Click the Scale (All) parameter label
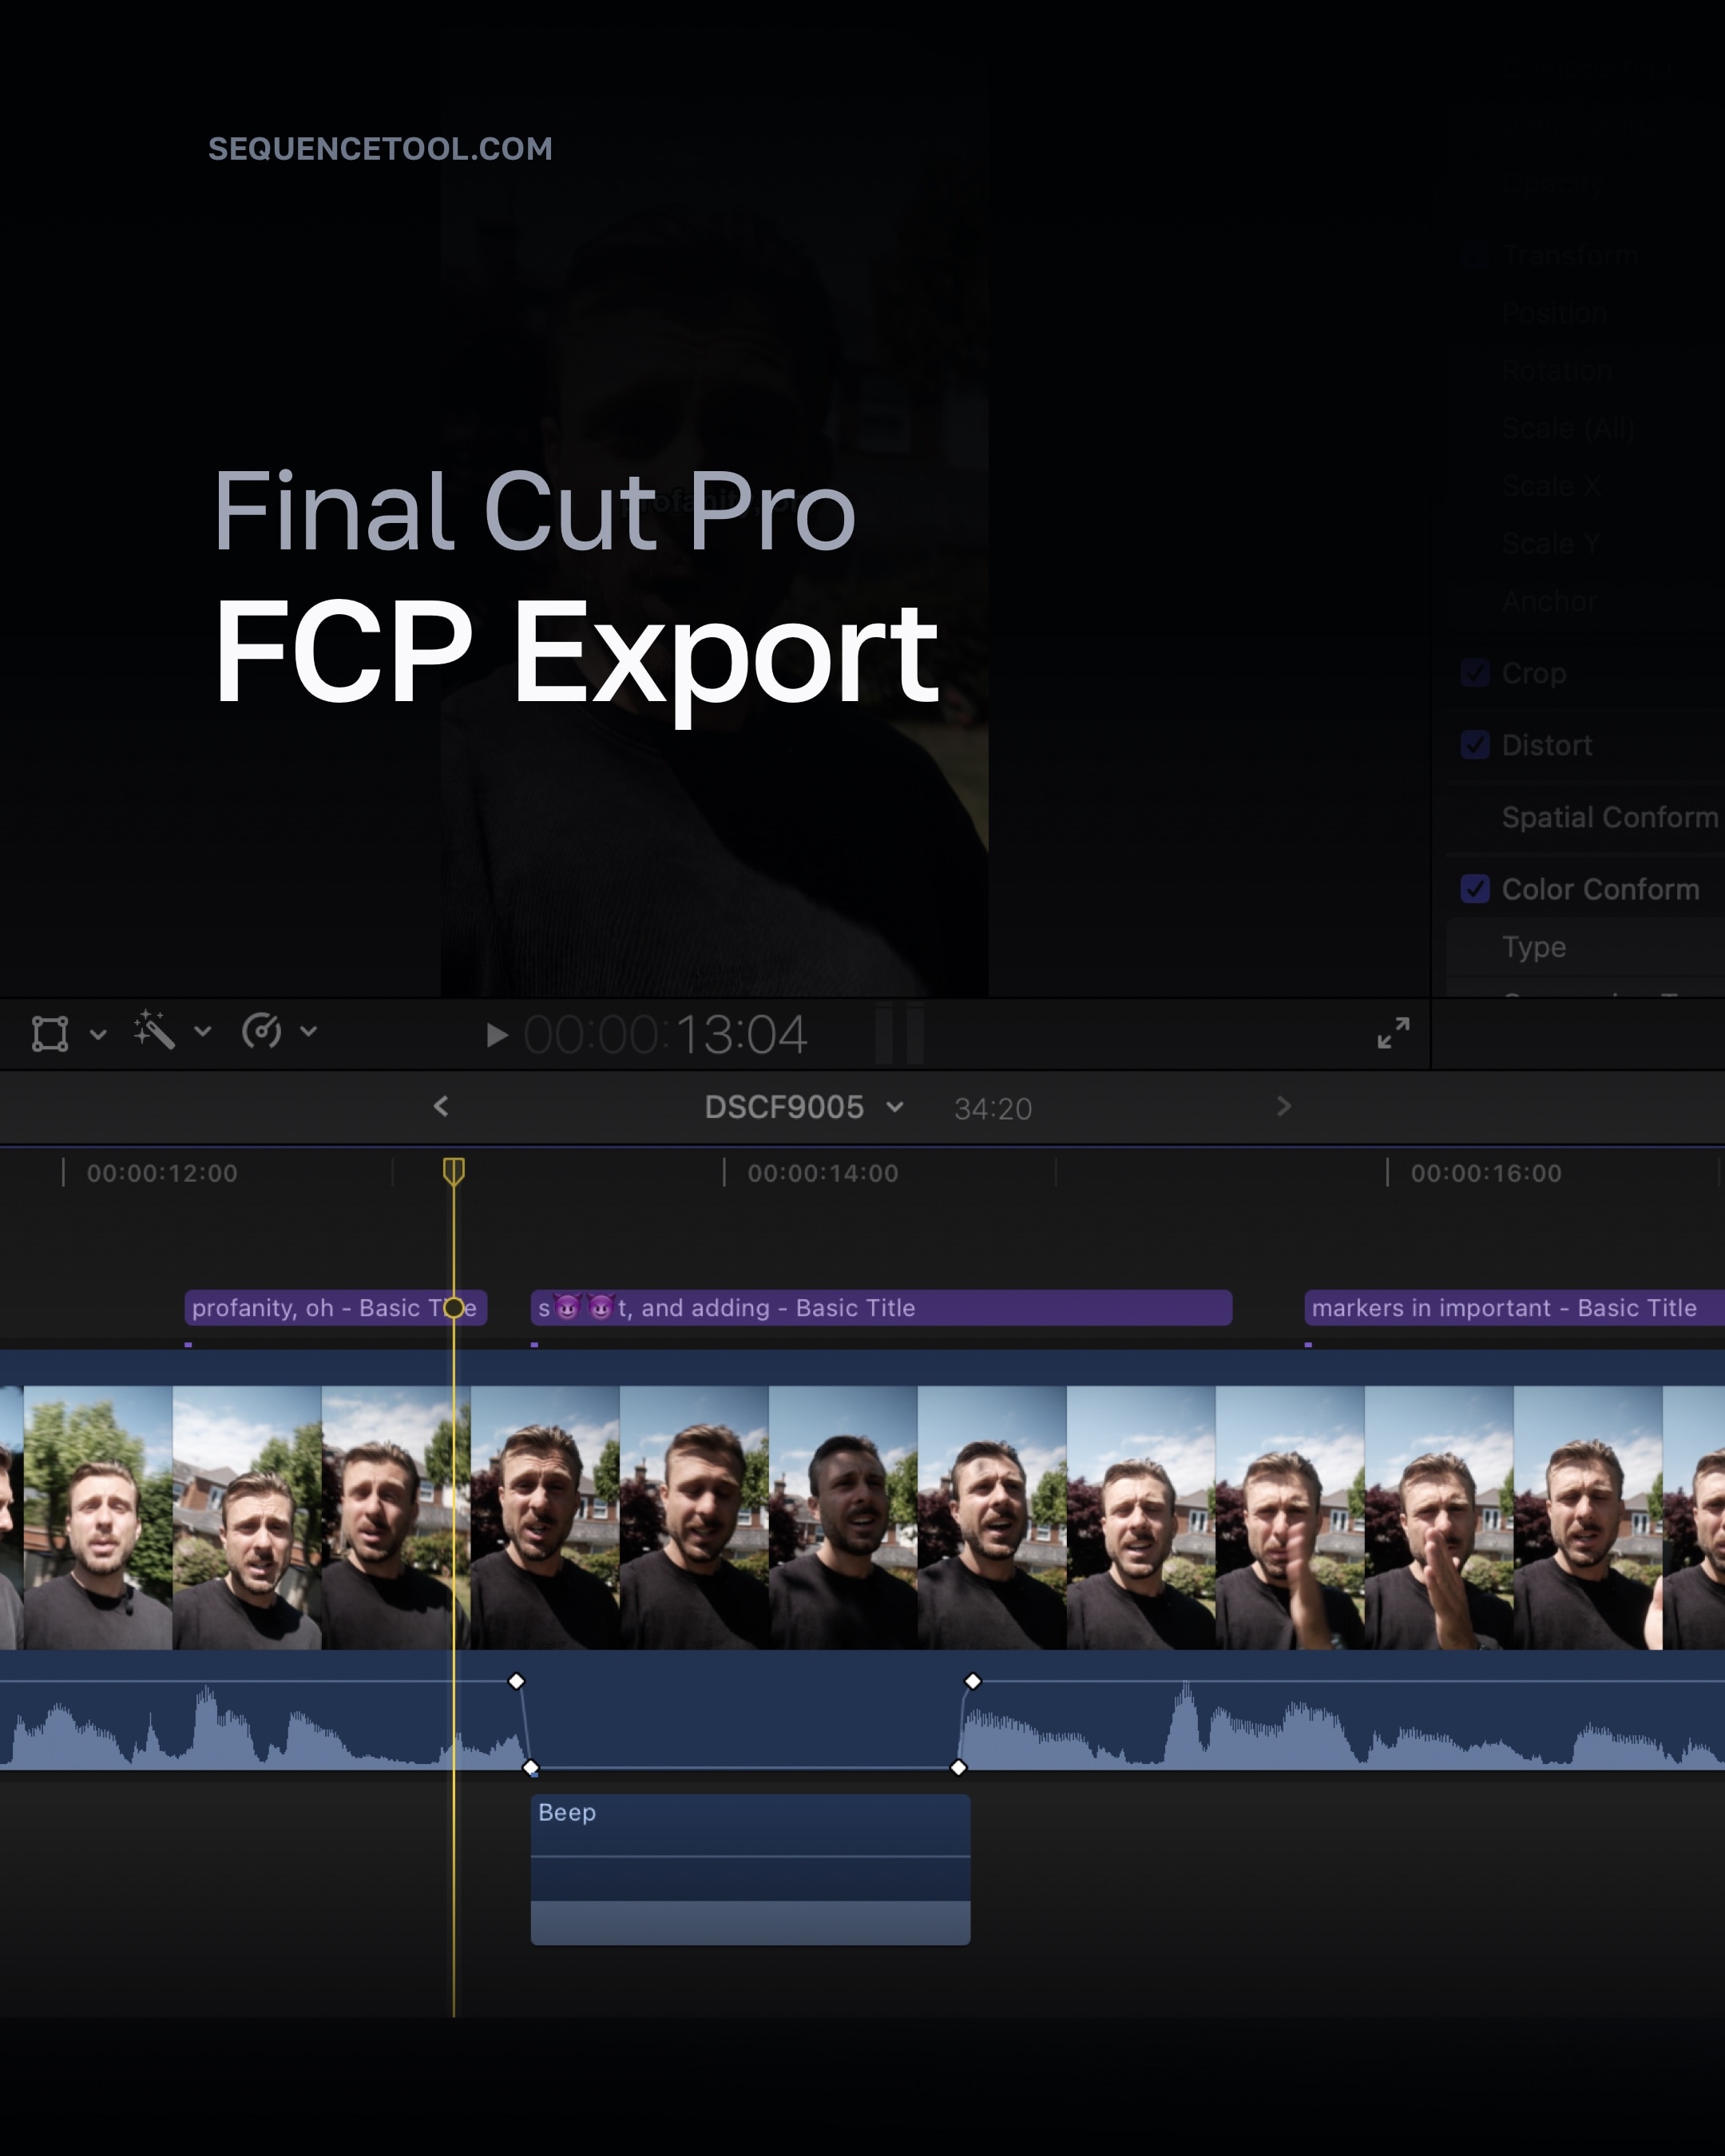 [1568, 428]
